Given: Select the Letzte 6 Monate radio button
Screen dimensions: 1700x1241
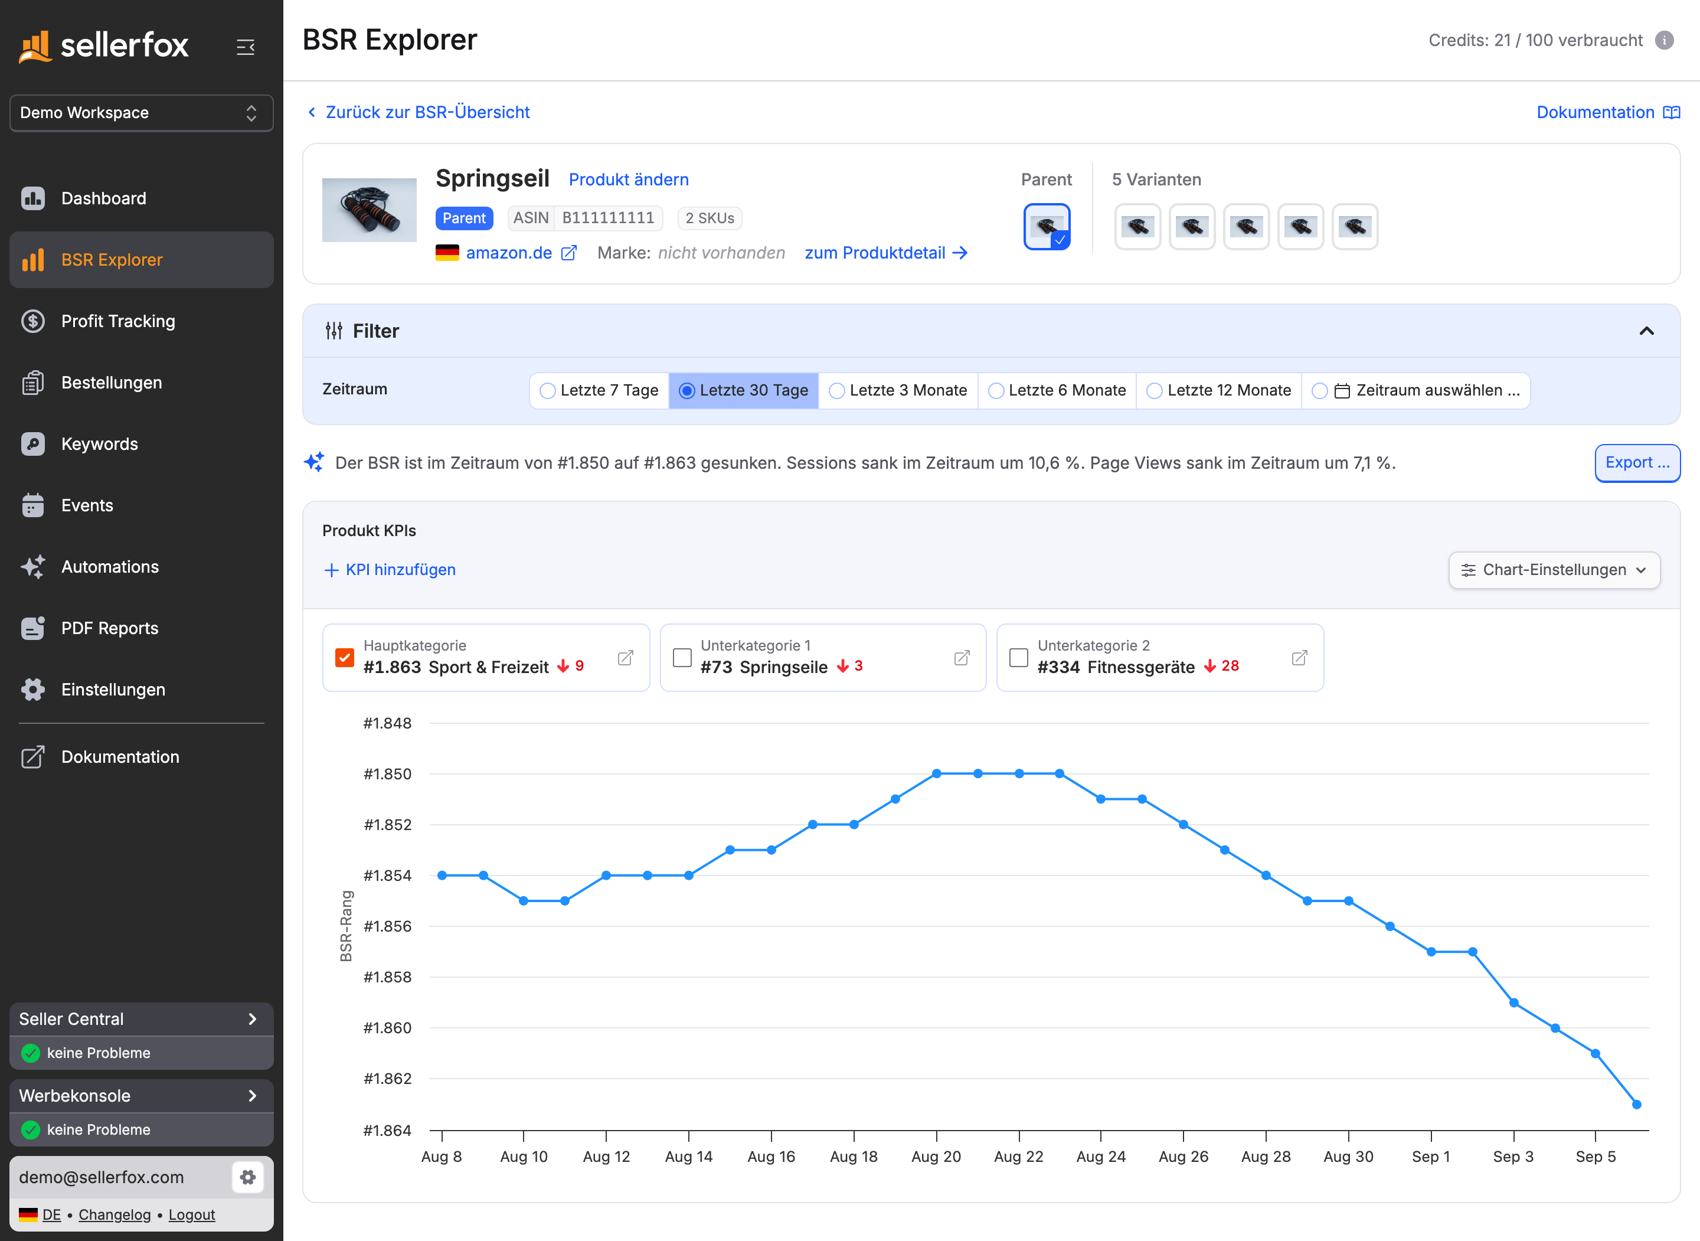Looking at the screenshot, I should click(996, 391).
